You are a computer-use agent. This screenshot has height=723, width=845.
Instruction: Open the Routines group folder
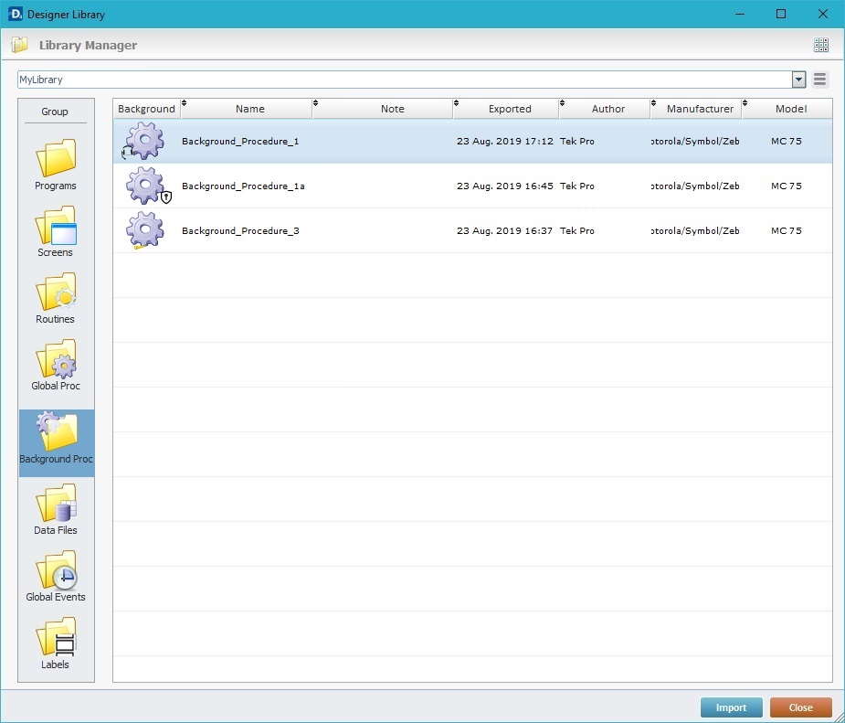click(x=56, y=298)
